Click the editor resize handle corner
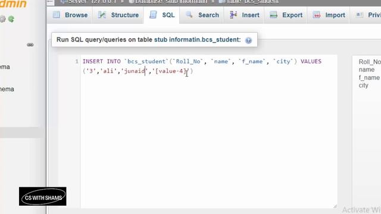The image size is (381, 214). (335, 206)
